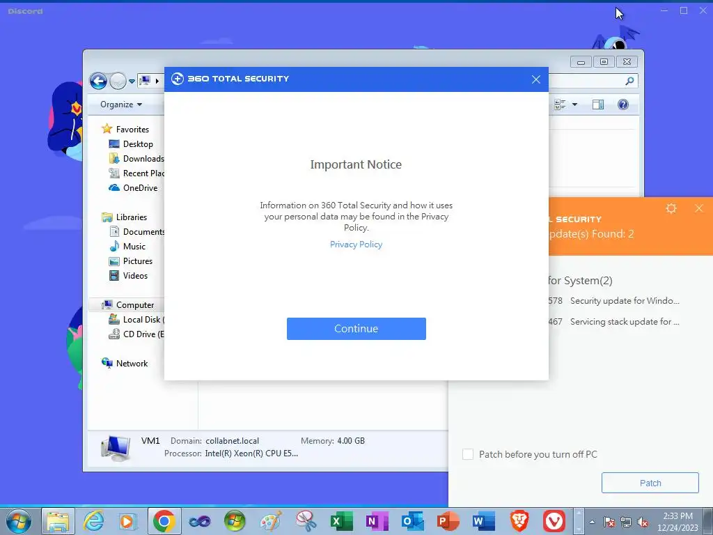Launch Vivaldi browser from the taskbar

click(x=554, y=521)
